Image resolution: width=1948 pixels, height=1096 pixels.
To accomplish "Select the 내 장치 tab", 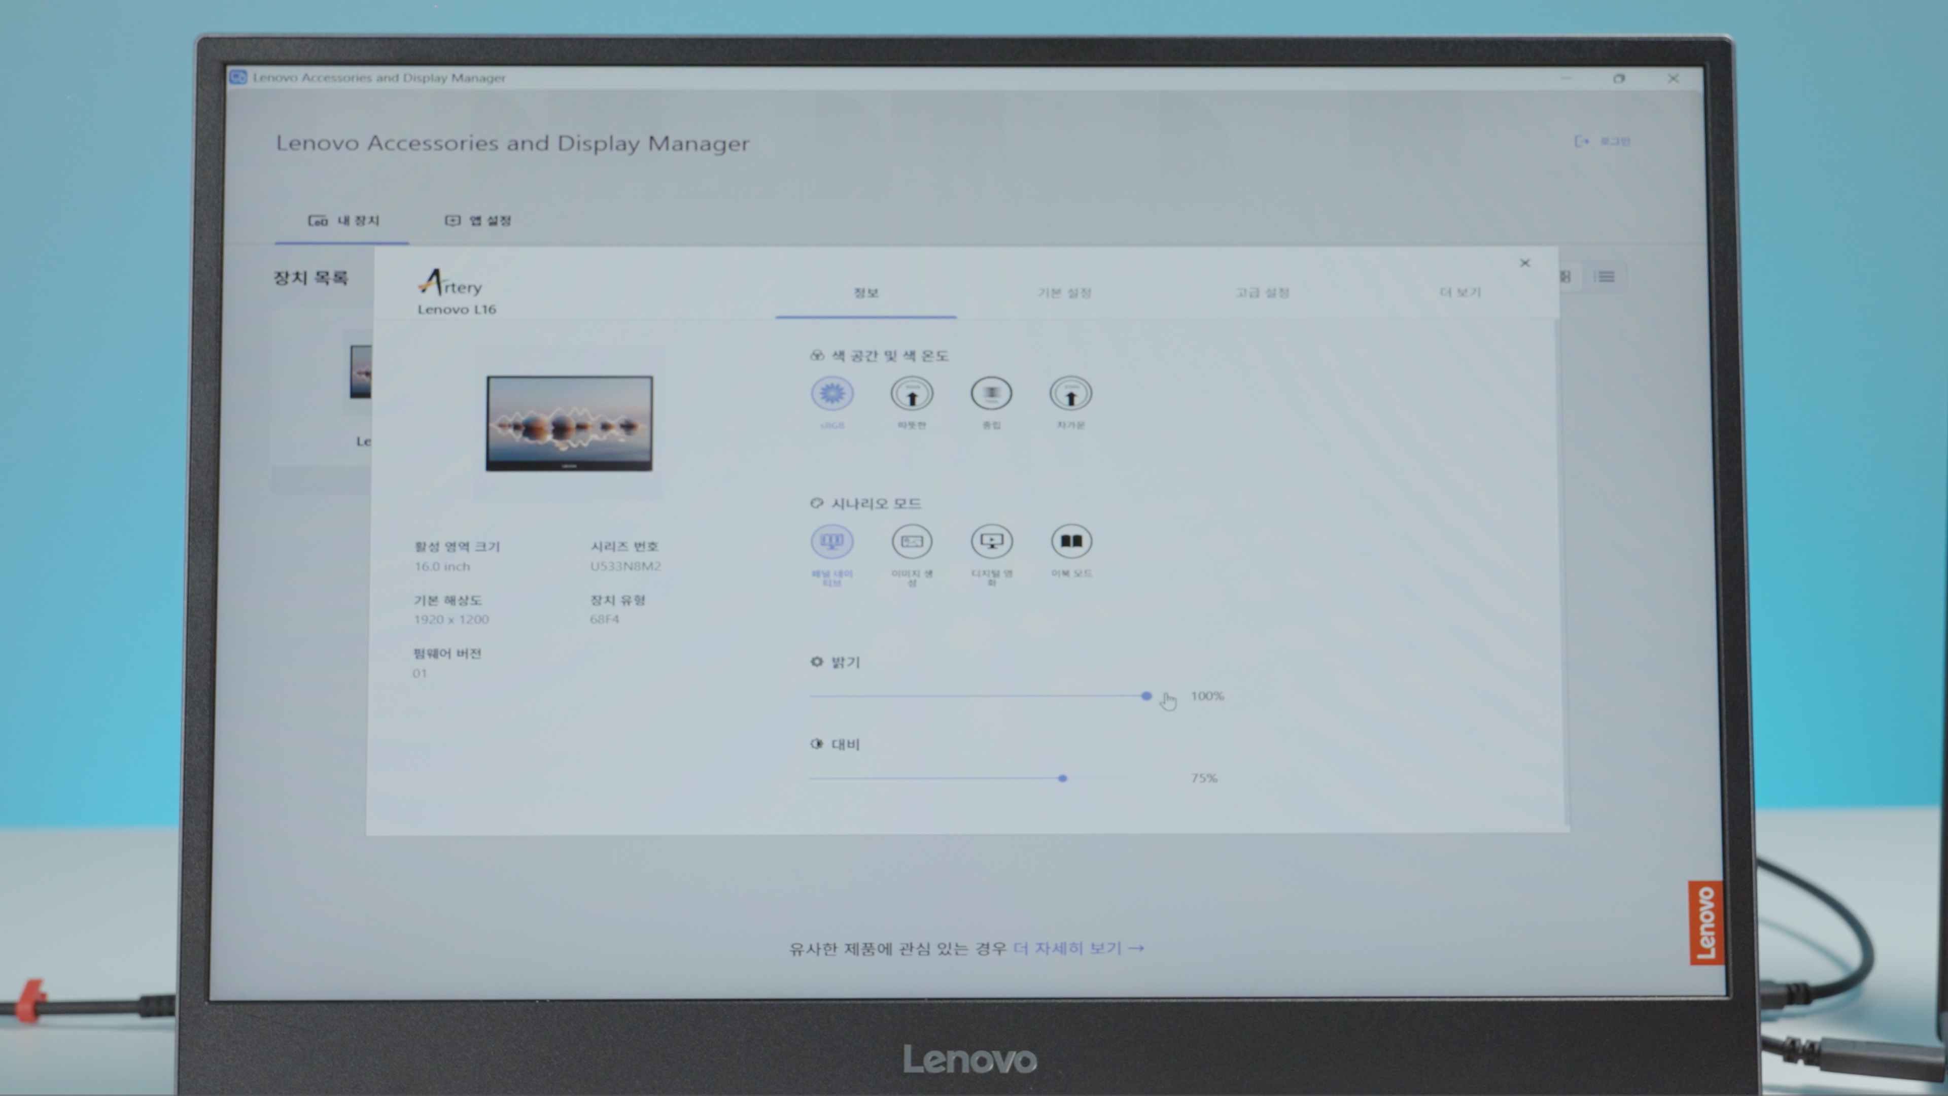I will (342, 221).
